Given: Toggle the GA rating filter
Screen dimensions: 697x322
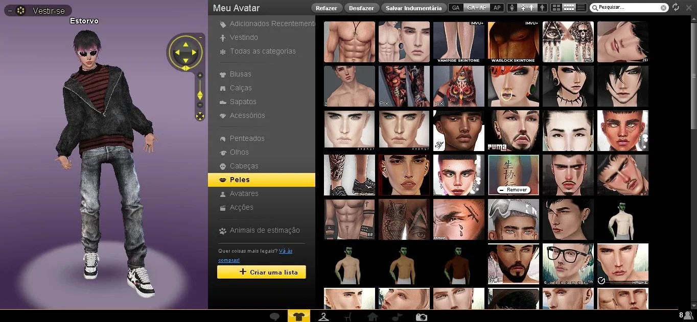Looking at the screenshot, I should [456, 8].
